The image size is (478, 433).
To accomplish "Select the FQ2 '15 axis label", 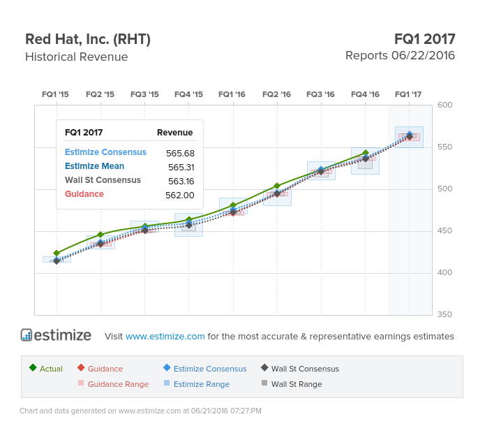I will coord(100,94).
